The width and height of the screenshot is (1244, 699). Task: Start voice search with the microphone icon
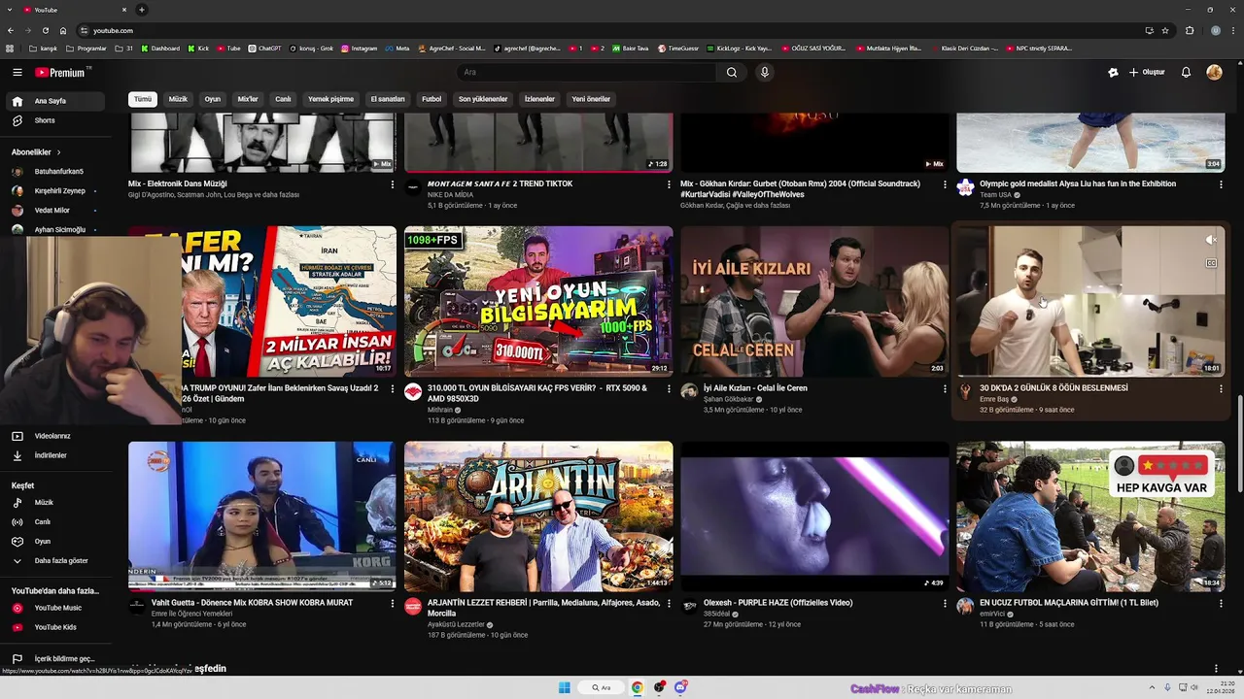[765, 72]
